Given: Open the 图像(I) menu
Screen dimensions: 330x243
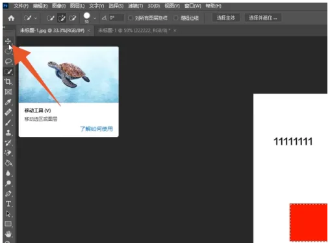Looking at the screenshot, I should pyautogui.click(x=58, y=6).
